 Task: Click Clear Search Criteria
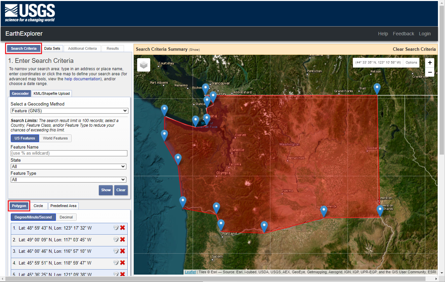point(414,49)
